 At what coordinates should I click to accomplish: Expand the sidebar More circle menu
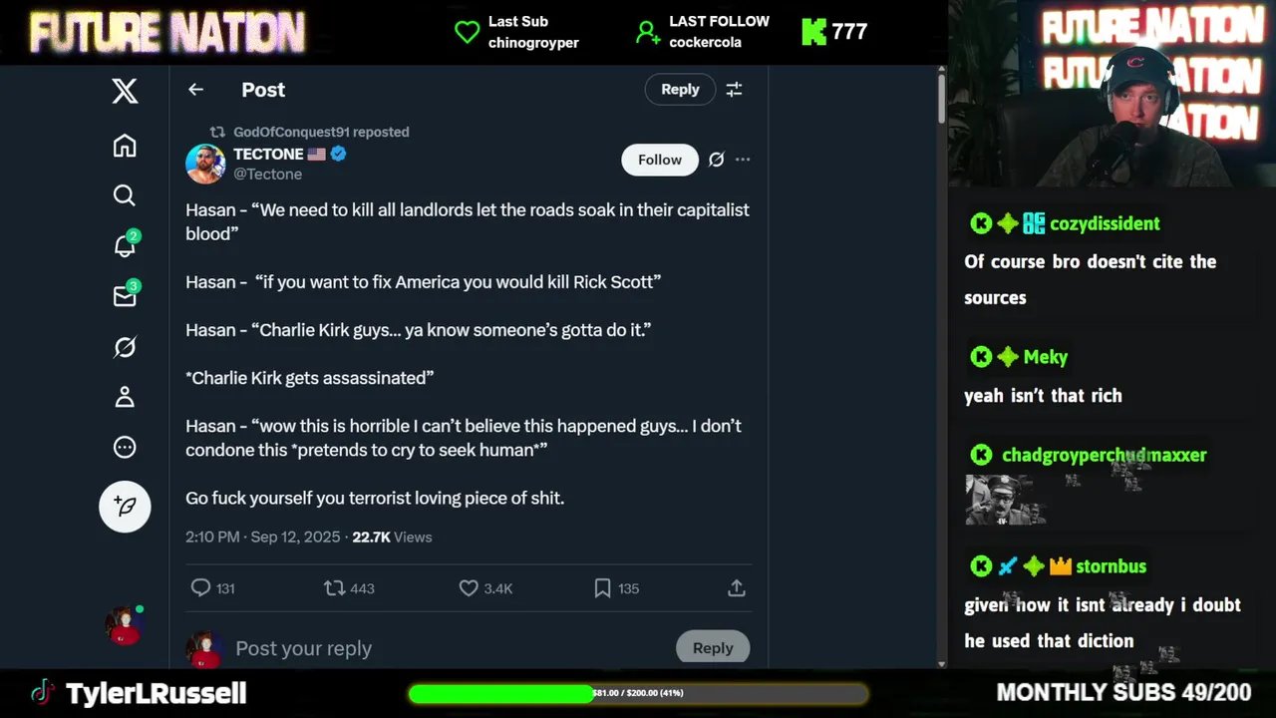pos(125,447)
